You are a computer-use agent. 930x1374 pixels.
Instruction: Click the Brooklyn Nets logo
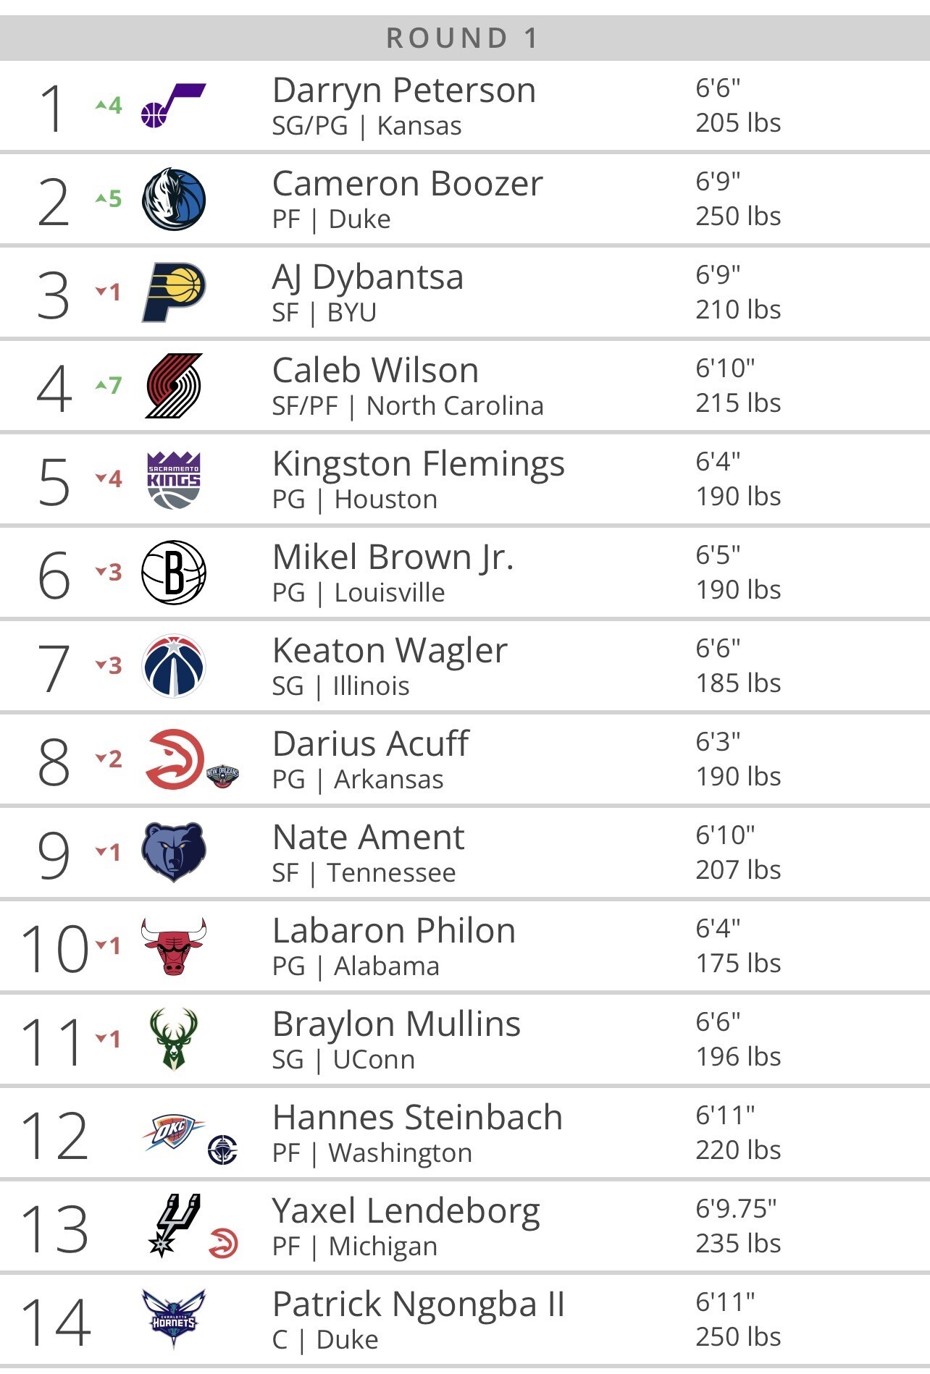(174, 573)
